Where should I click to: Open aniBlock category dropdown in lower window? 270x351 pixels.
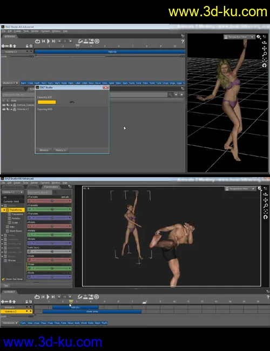10,323
